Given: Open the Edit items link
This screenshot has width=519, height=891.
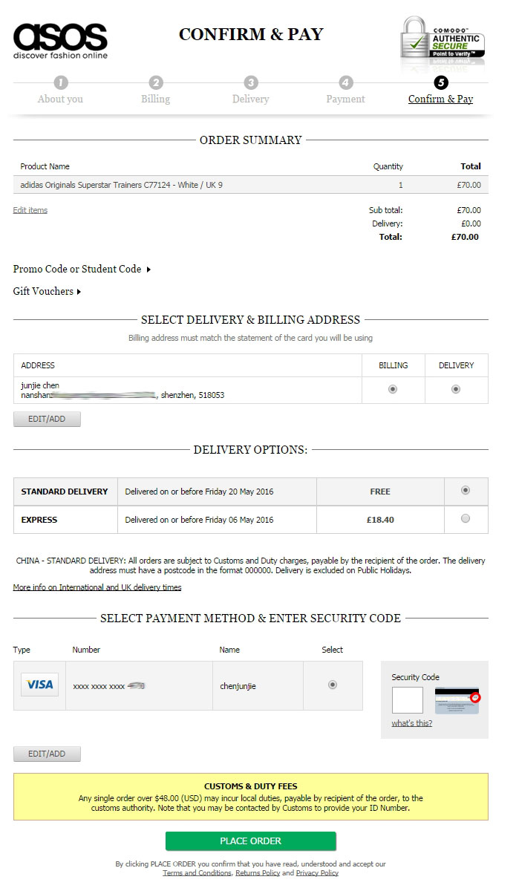Looking at the screenshot, I should pyautogui.click(x=30, y=210).
